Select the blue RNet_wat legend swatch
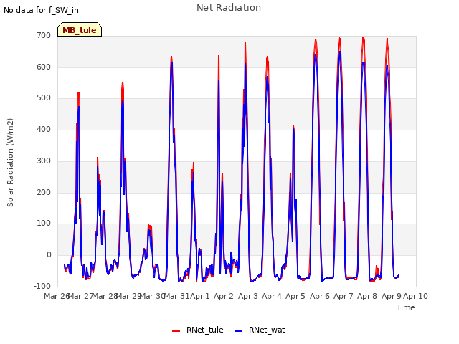Image resolution: width=459 pixels, height=344 pixels. coord(239,331)
